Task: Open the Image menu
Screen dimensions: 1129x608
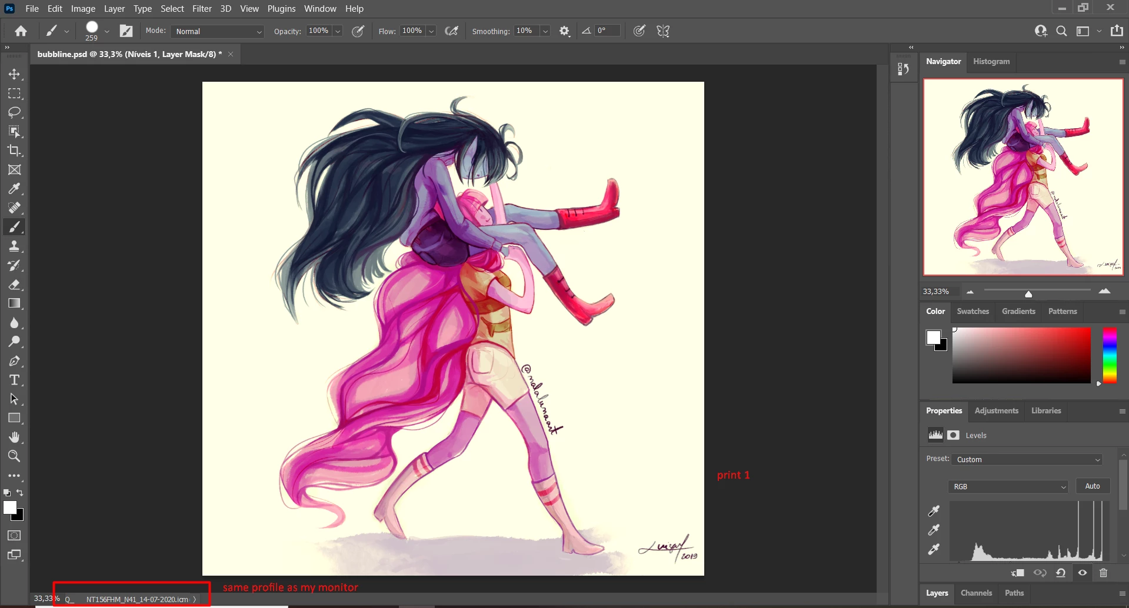Action: click(83, 9)
